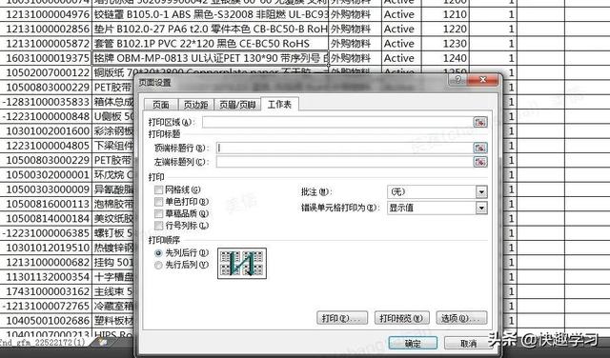Select cell 10500816000113 in spreadsheet
This screenshot has height=358, width=610.
[x=46, y=204]
